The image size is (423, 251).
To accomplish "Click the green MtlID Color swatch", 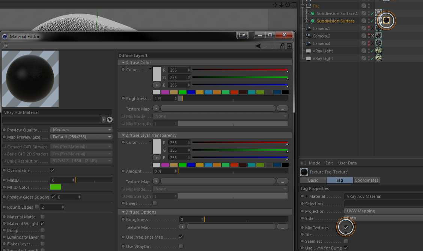I will 56,187.
